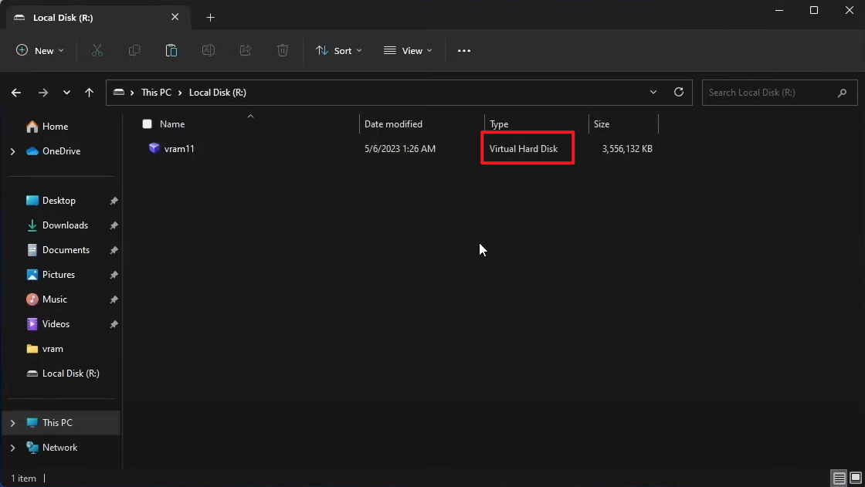This screenshot has height=487, width=865.
Task: Click the Delete trash icon
Action: point(283,50)
